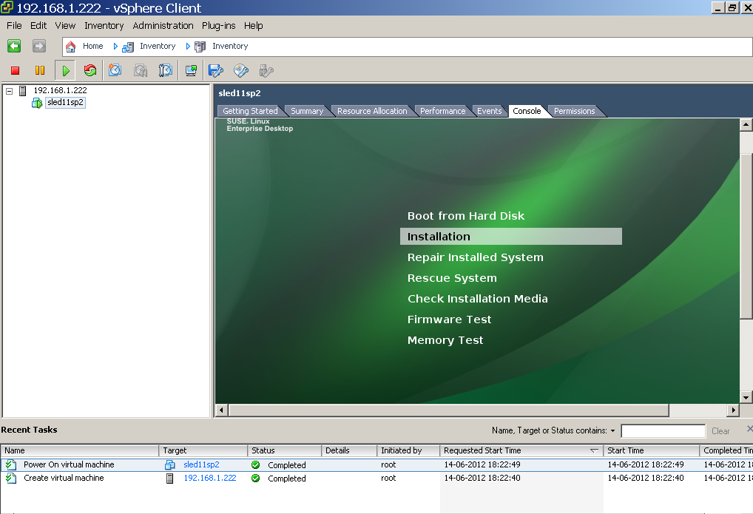Image resolution: width=753 pixels, height=514 pixels.
Task: Switch to the Summary tab
Action: click(x=307, y=111)
